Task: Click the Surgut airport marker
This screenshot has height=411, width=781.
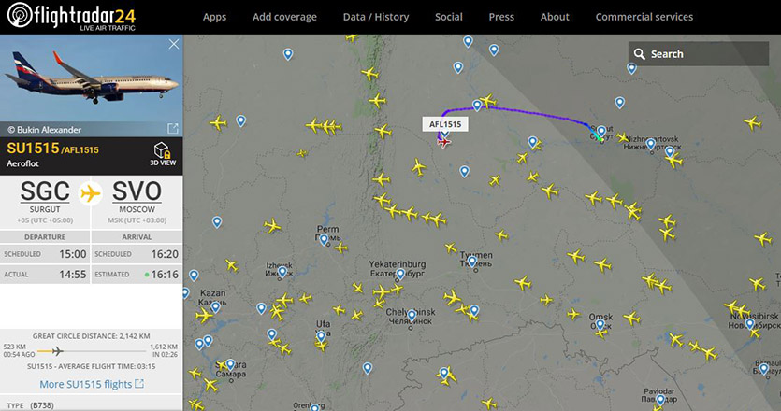Action: click(x=601, y=132)
